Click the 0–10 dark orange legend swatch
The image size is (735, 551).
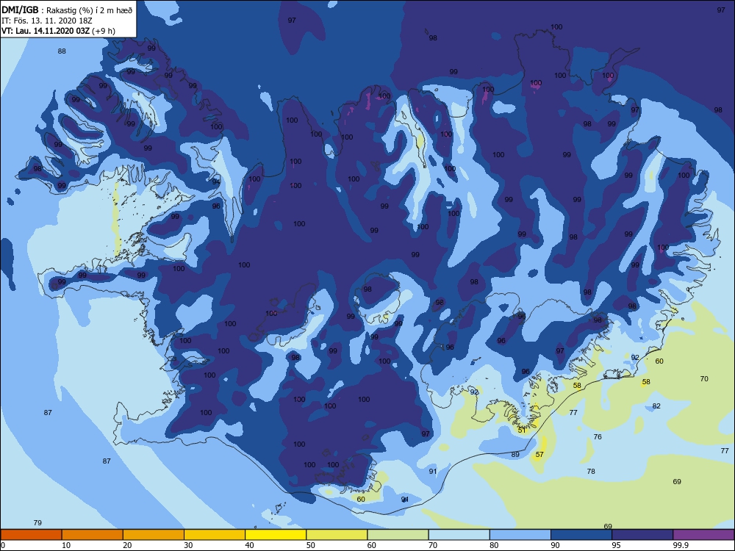31,535
